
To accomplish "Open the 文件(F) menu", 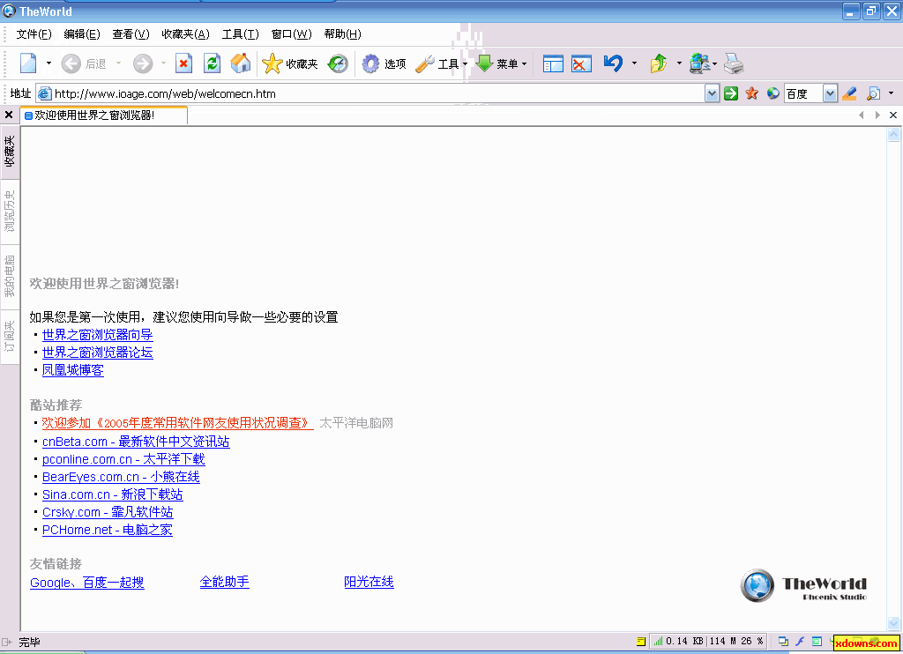I will tap(34, 34).
